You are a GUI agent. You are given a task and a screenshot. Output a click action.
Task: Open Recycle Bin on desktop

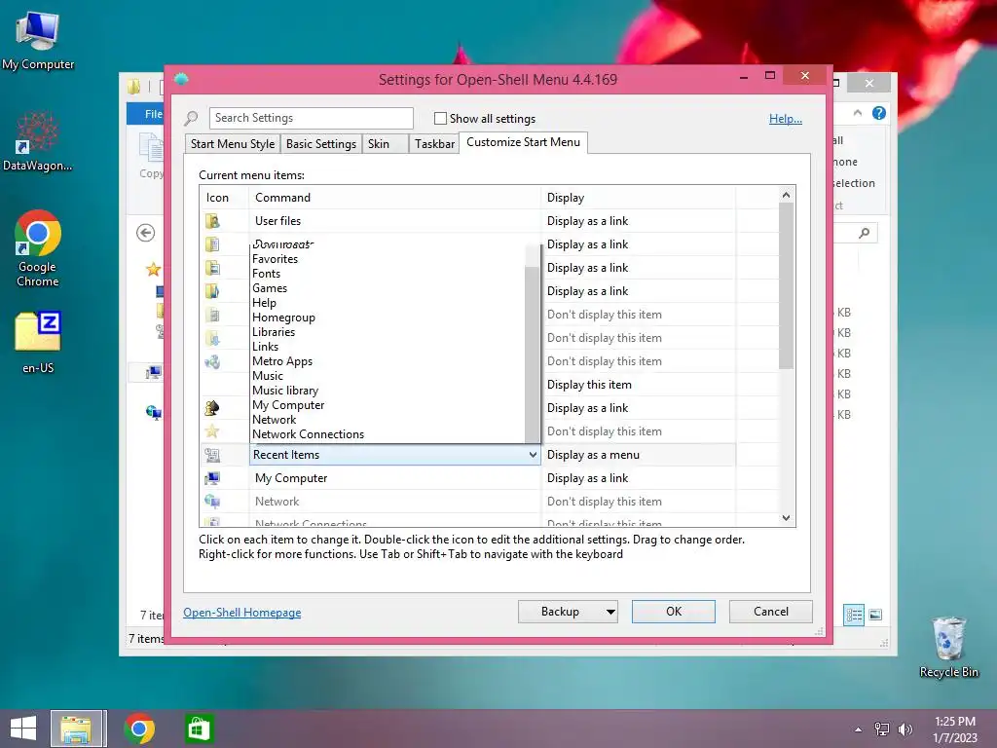(x=948, y=647)
